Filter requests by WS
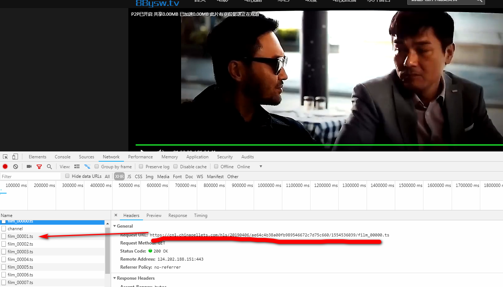503x287 pixels. coord(200,176)
